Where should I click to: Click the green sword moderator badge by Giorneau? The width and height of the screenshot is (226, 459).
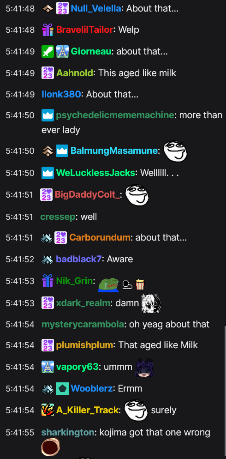tap(48, 52)
